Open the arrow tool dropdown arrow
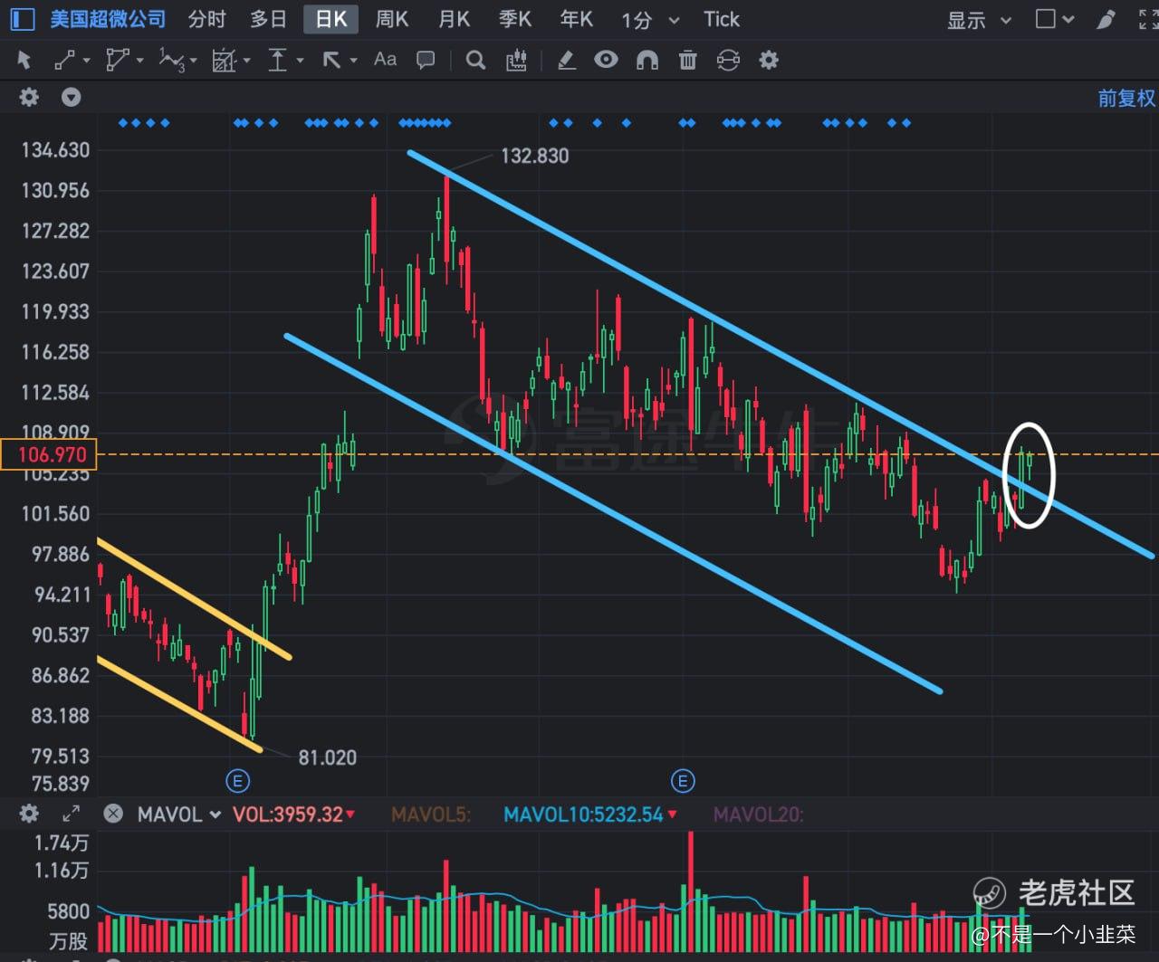 point(353,61)
